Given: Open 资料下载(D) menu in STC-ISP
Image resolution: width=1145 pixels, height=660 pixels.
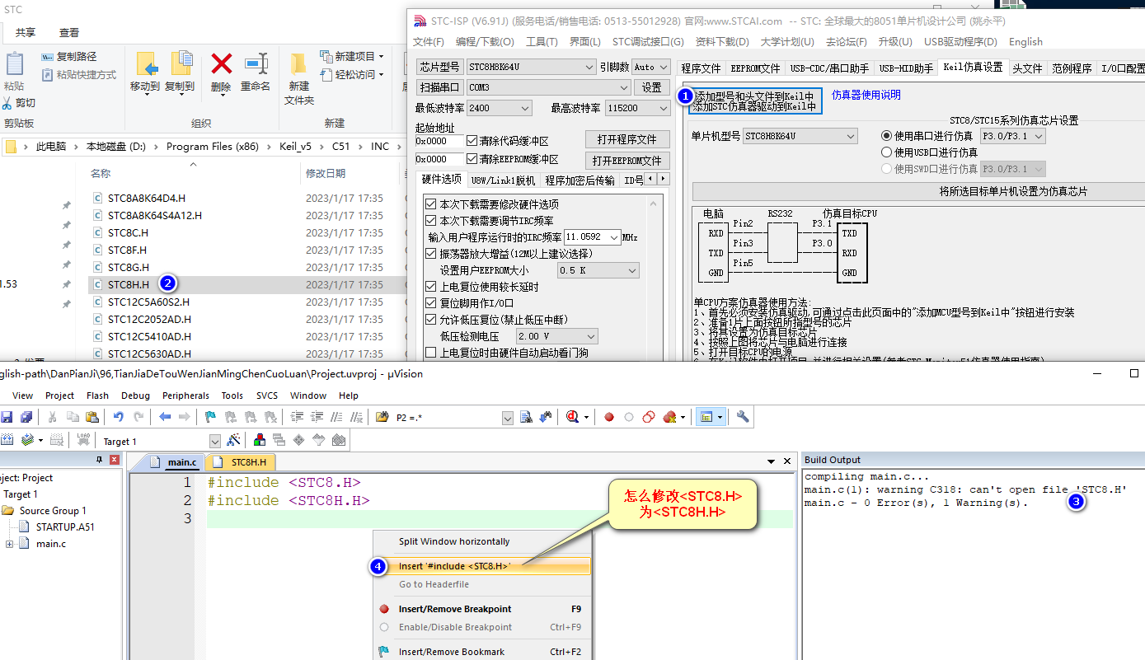Looking at the screenshot, I should click(721, 41).
